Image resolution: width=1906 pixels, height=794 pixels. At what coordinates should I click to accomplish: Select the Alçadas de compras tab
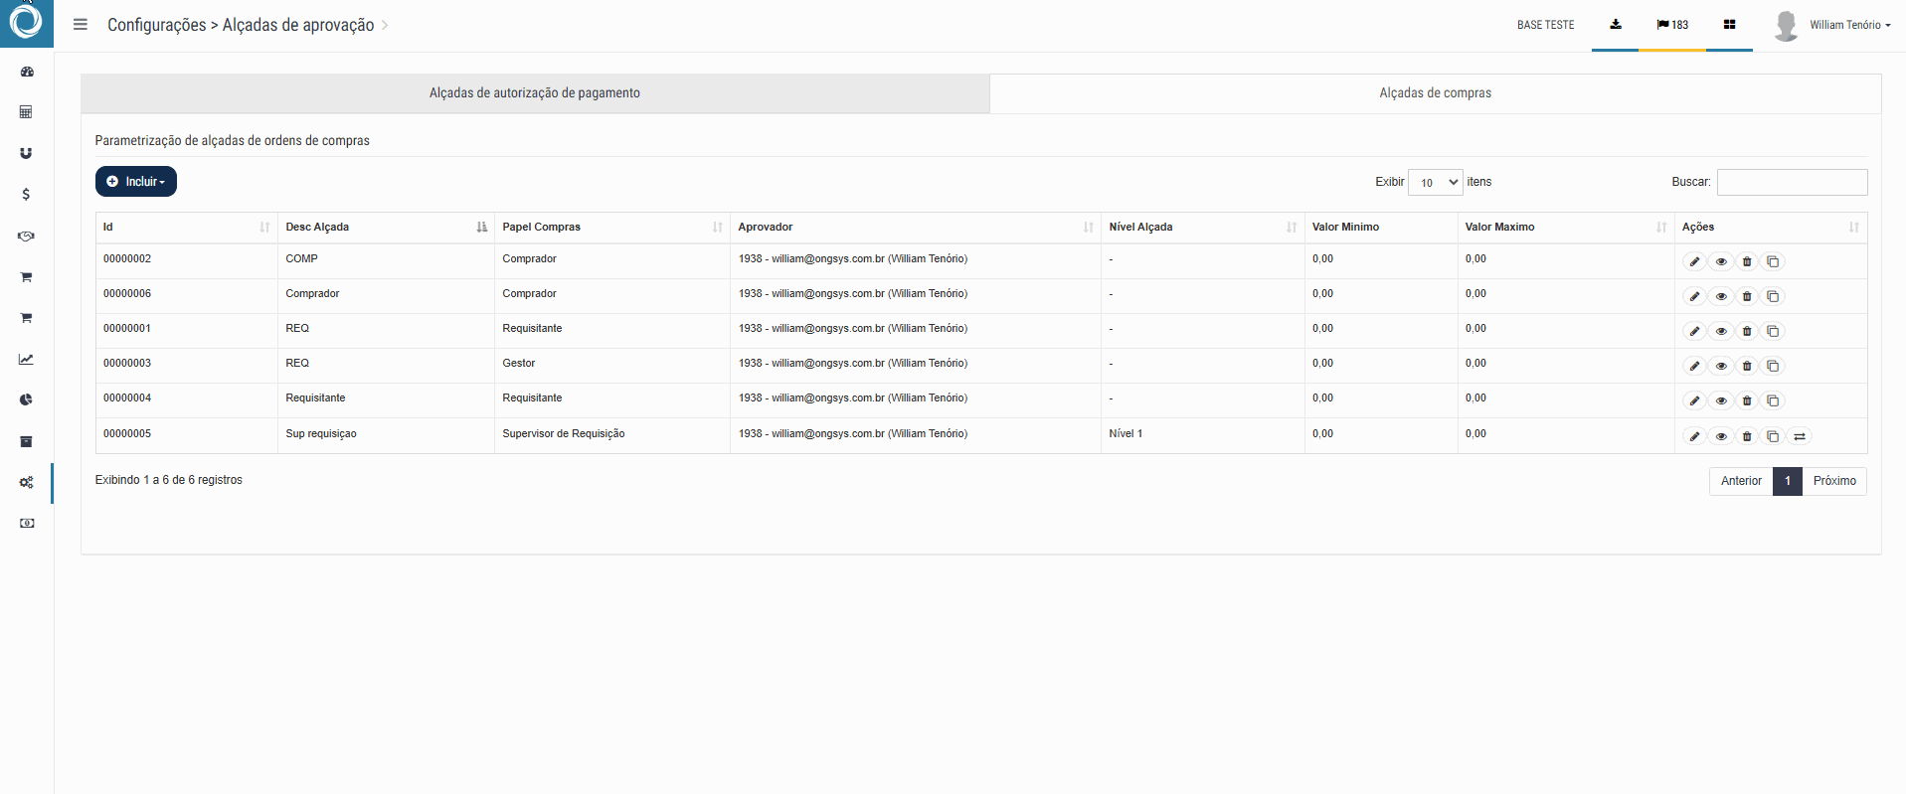coord(1435,93)
